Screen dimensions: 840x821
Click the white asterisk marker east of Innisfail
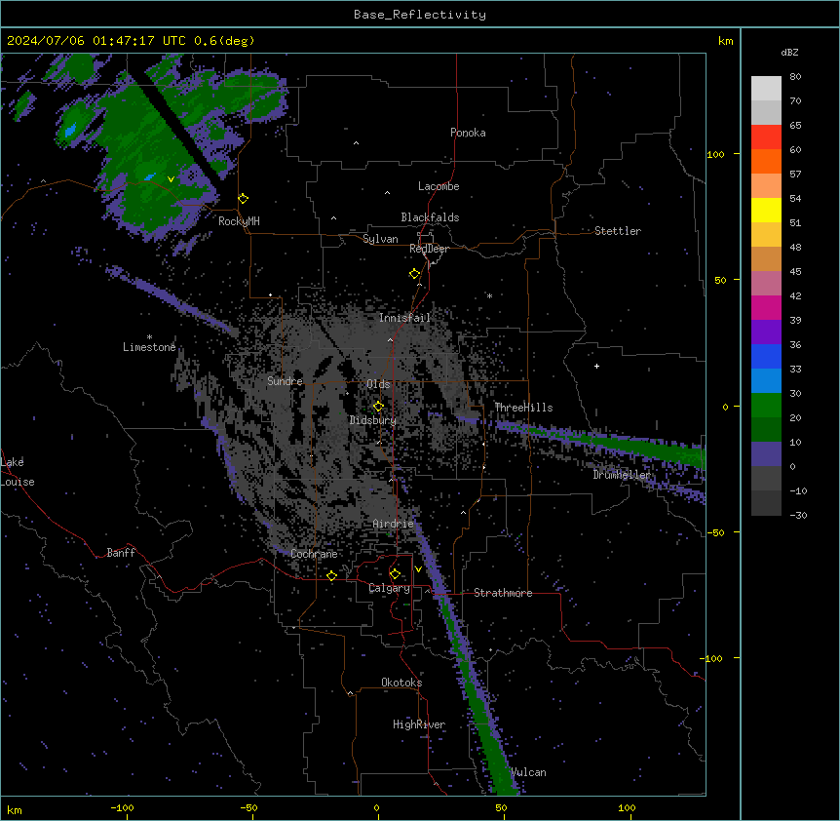coord(489,295)
